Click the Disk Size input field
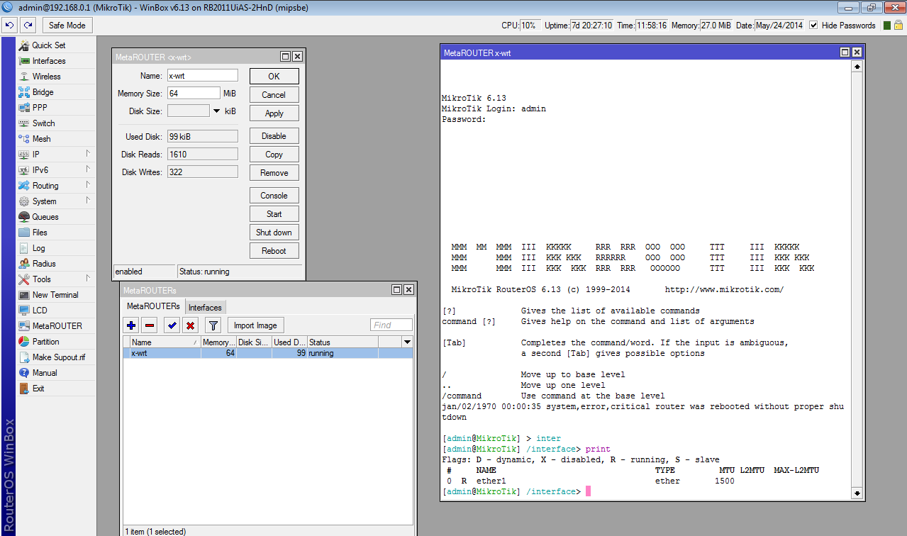This screenshot has height=536, width=907. 189,111
